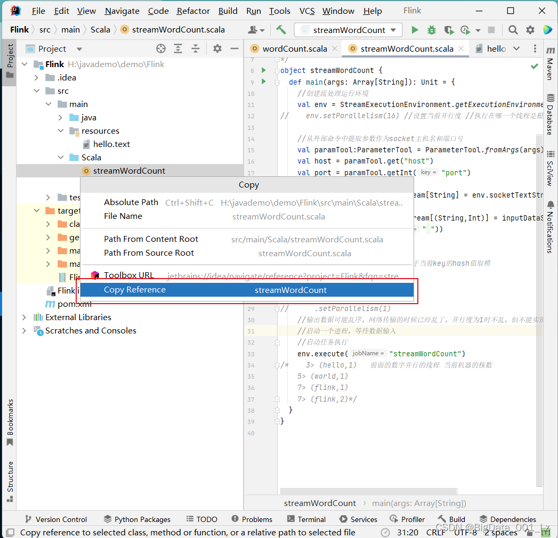Screen dimensions: 558x538
Task: Open the Maven tool window
Action: pos(550,63)
